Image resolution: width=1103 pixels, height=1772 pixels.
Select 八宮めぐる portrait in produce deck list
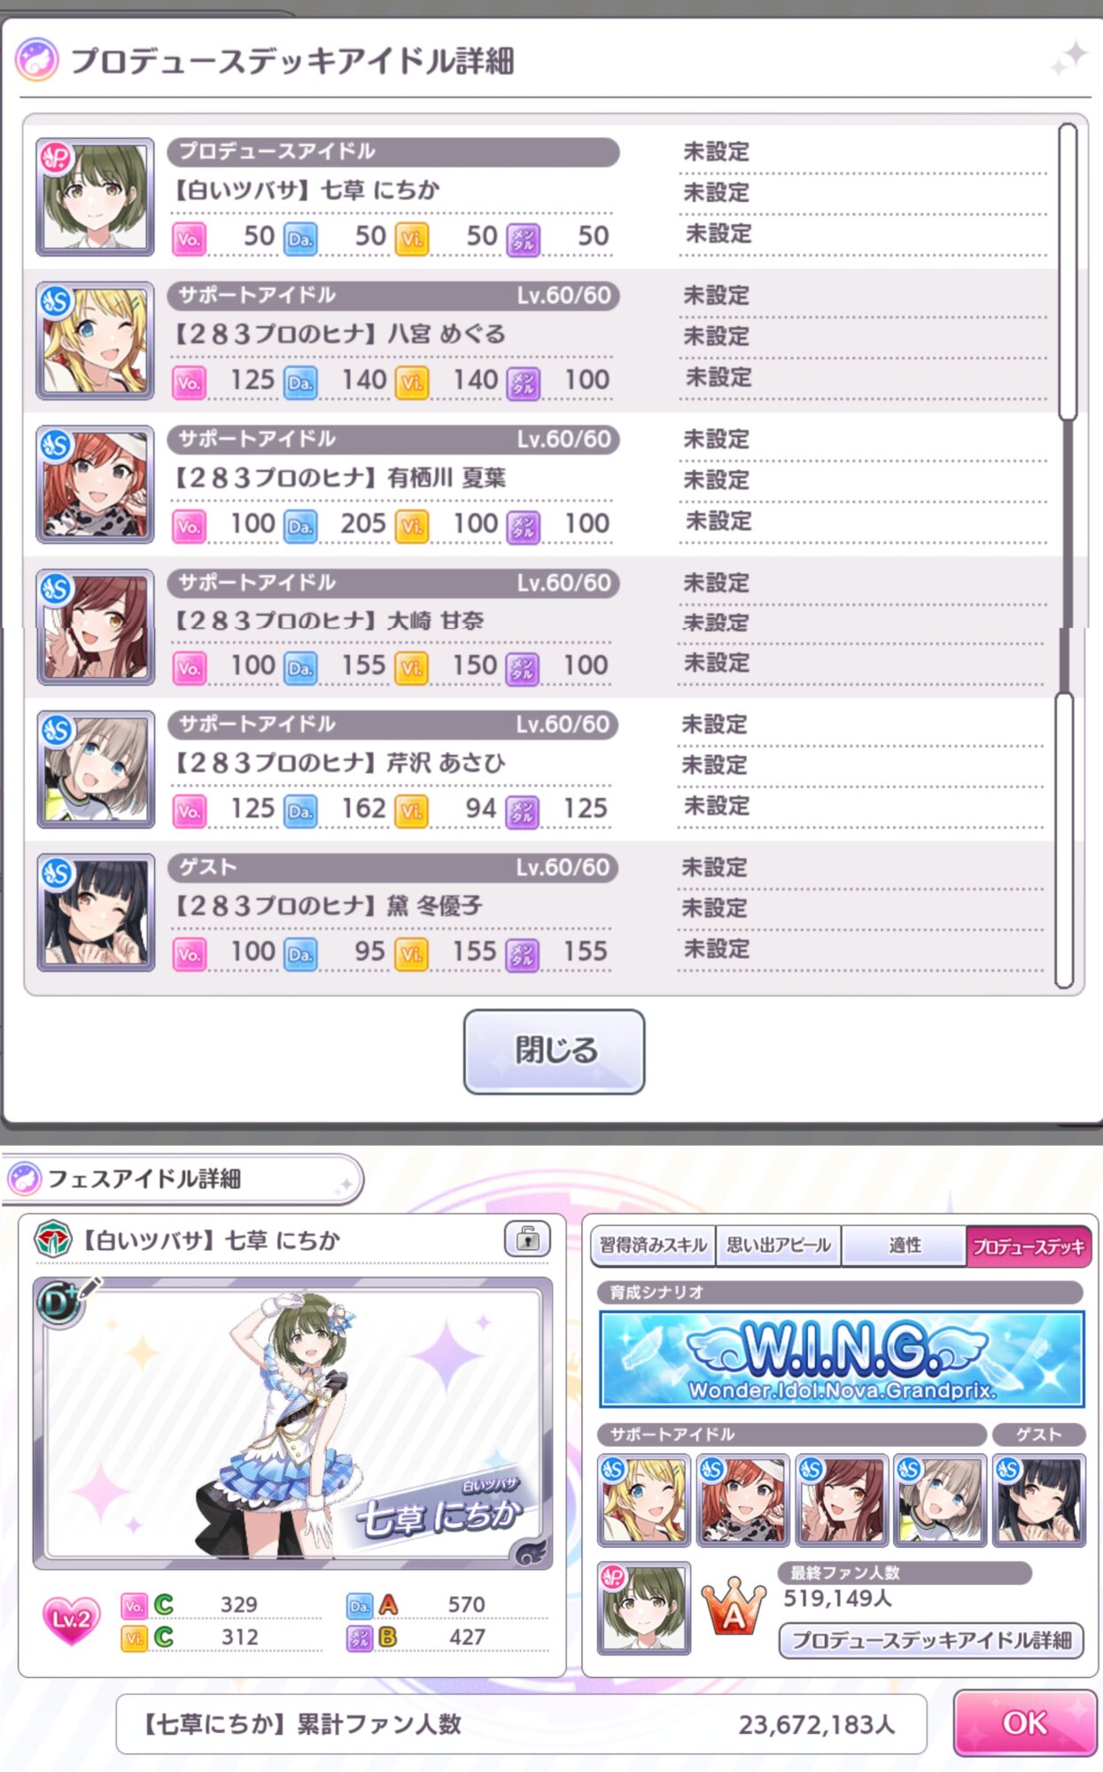tap(95, 341)
